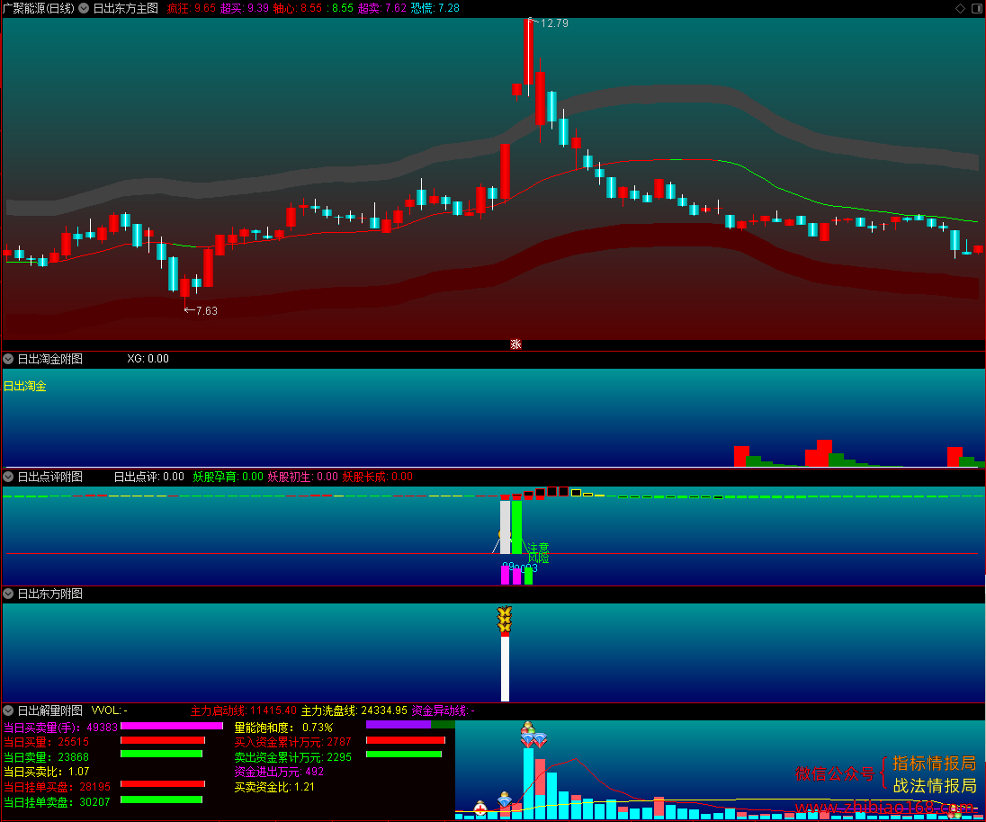Click the 超卖: 7.62 value

pos(381,8)
